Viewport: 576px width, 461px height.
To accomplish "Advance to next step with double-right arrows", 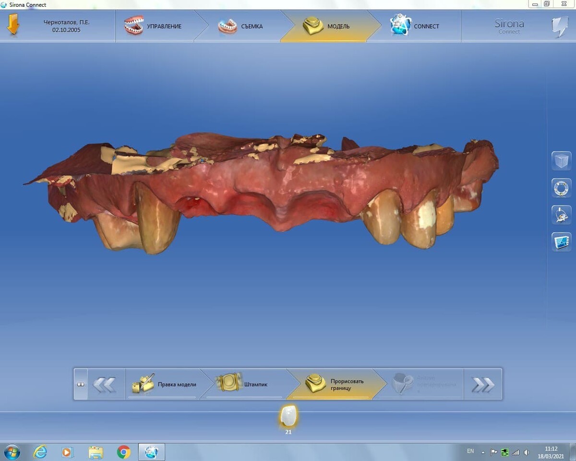I will pyautogui.click(x=482, y=384).
